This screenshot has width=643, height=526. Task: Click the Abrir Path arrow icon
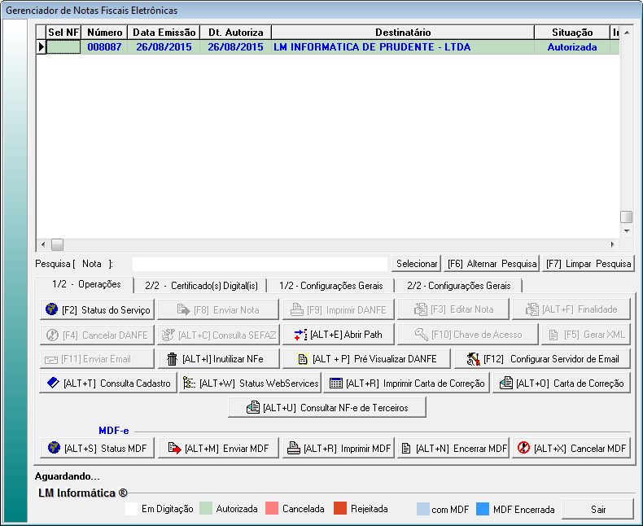(x=300, y=335)
